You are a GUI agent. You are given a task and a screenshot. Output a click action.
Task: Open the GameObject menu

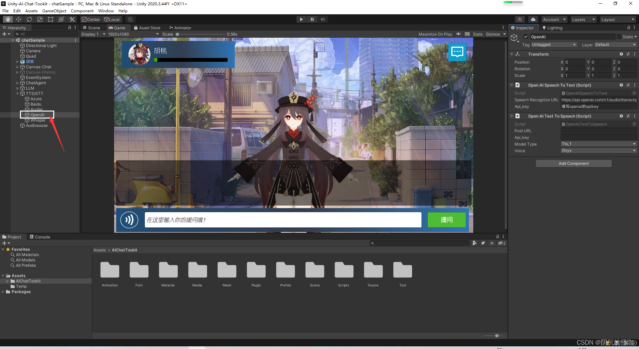(54, 11)
